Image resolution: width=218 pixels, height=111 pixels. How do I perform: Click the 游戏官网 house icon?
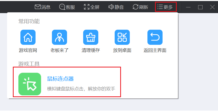[28, 37]
